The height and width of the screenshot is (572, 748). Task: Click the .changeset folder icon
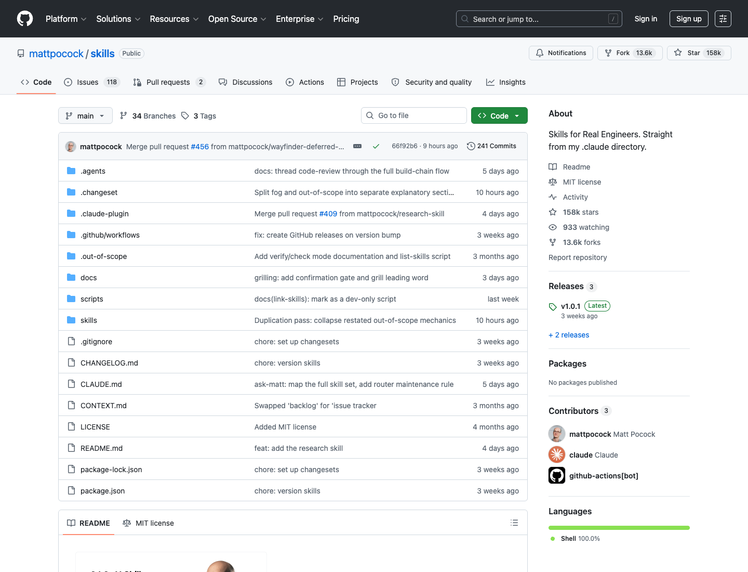(71, 192)
